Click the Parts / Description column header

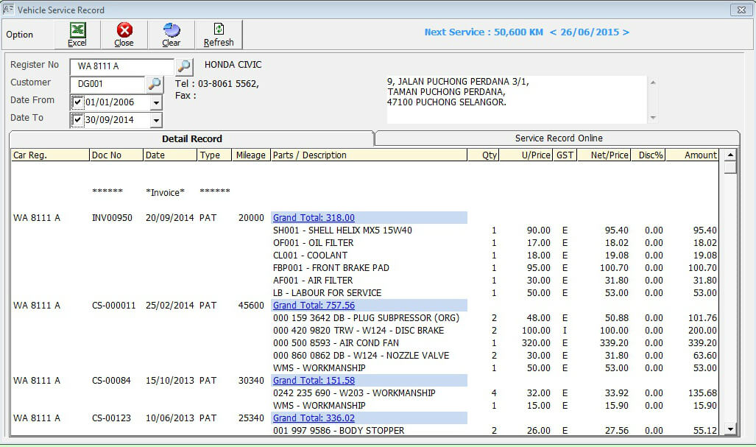pos(369,155)
